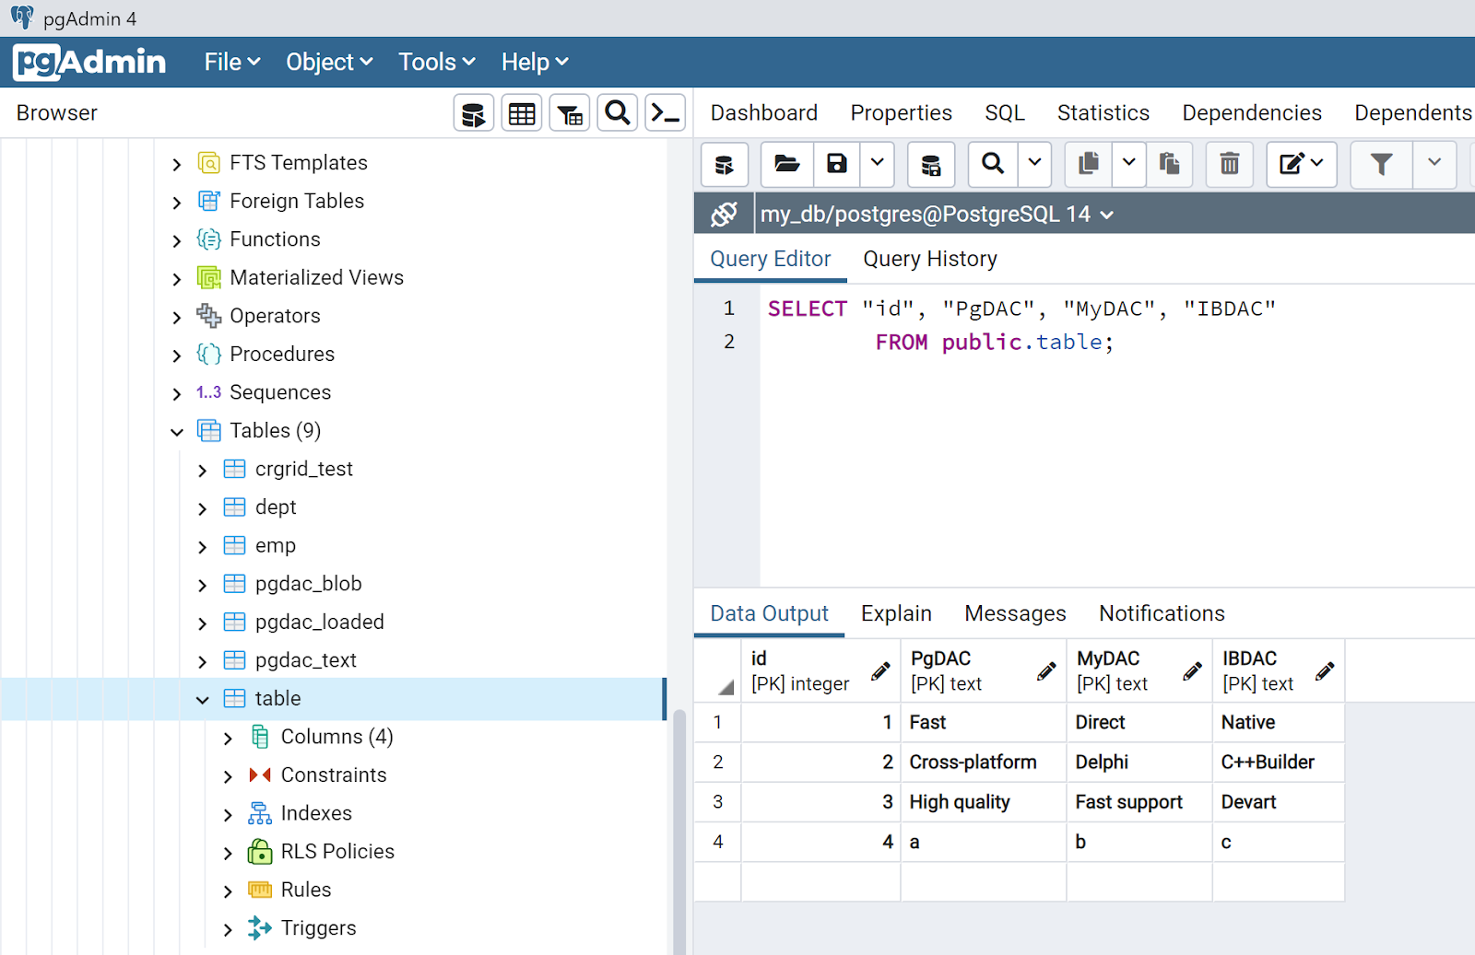Open Filtered Rows from browser toolbar
Screen dimensions: 1475x955
point(570,114)
